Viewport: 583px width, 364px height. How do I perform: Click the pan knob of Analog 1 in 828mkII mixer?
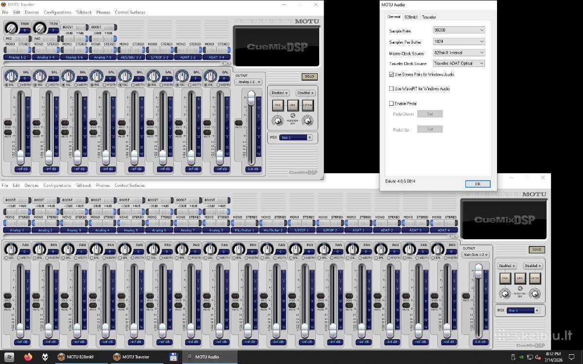point(11,249)
